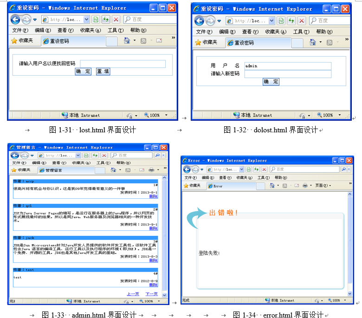Click printer icon in Error browser window
The height and width of the screenshot is (318, 362).
point(305,185)
